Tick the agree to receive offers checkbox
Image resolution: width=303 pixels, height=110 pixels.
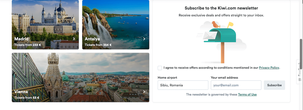[160, 68]
